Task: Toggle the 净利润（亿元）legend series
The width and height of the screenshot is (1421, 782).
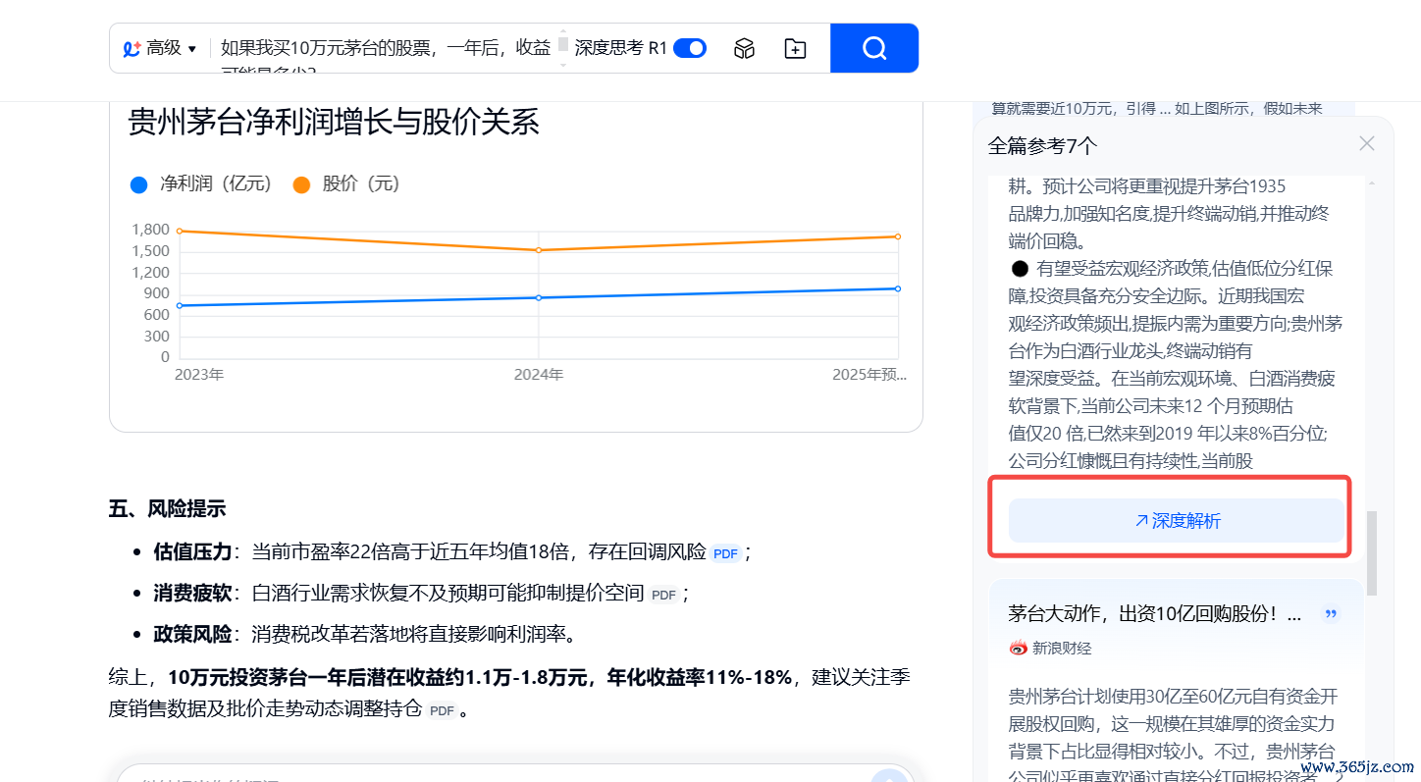Action: click(201, 183)
